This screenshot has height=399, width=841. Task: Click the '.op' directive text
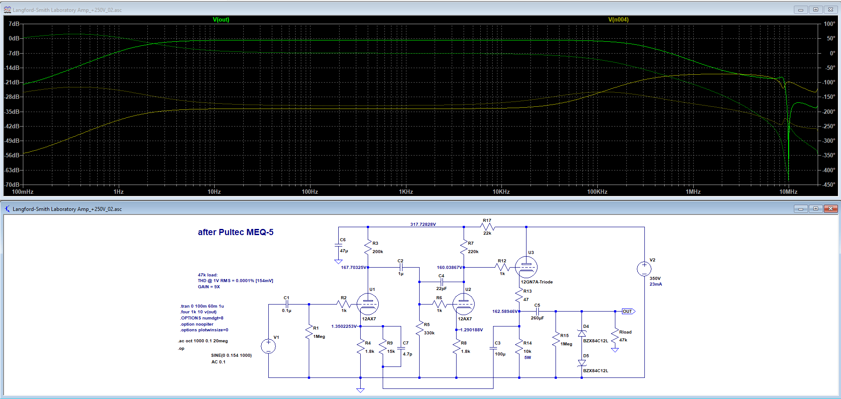(x=181, y=348)
